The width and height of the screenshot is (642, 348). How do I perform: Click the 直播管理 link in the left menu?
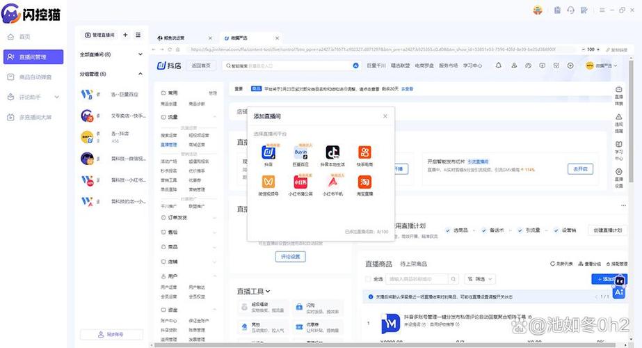(x=169, y=145)
